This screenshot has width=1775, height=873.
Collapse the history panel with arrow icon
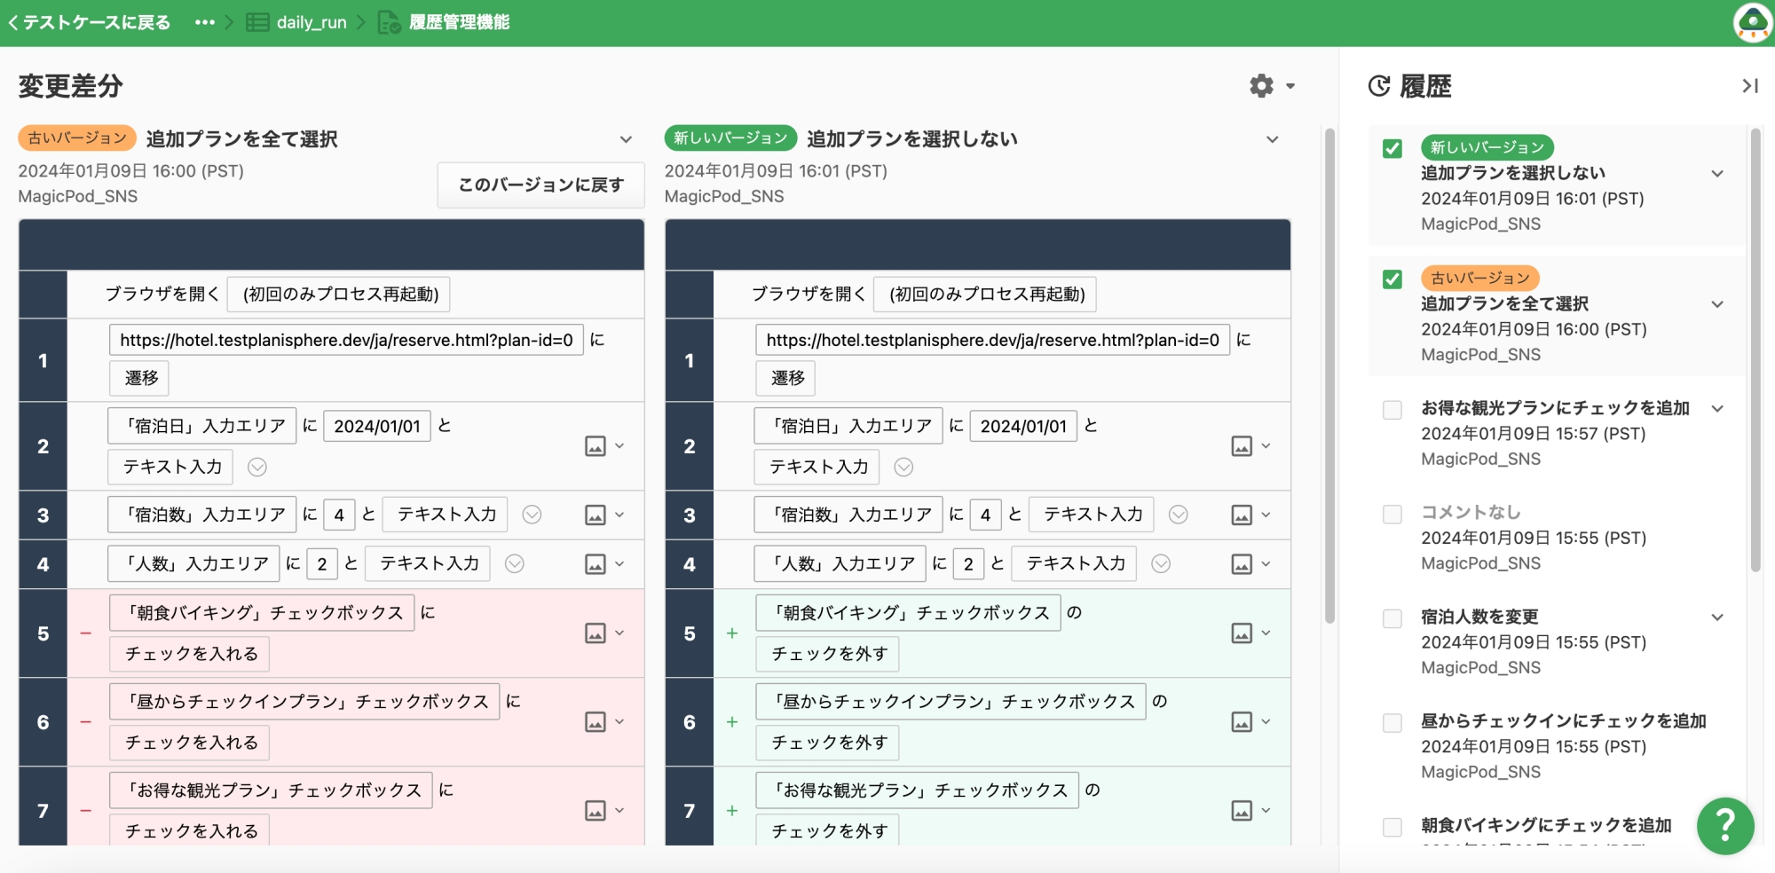click(1749, 86)
